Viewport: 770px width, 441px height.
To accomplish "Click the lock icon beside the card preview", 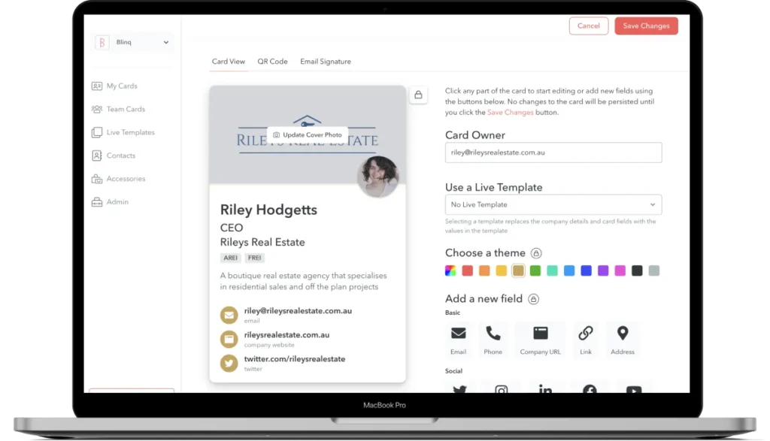I will click(418, 95).
